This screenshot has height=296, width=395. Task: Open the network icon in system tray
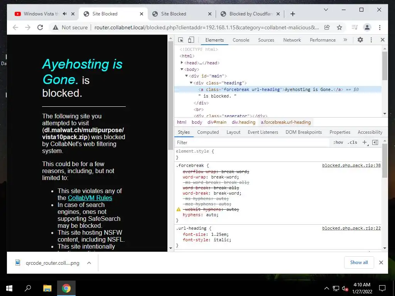pos(336,288)
